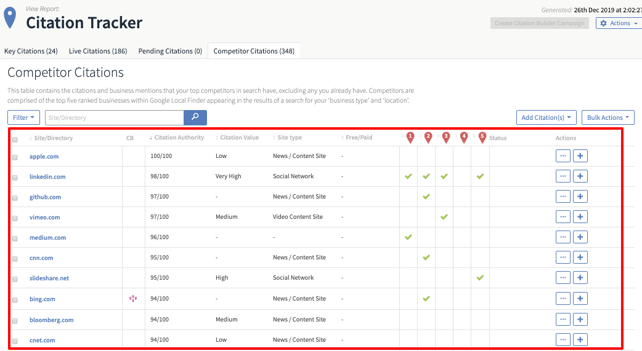Open the Actions gear dropdown

point(619,23)
